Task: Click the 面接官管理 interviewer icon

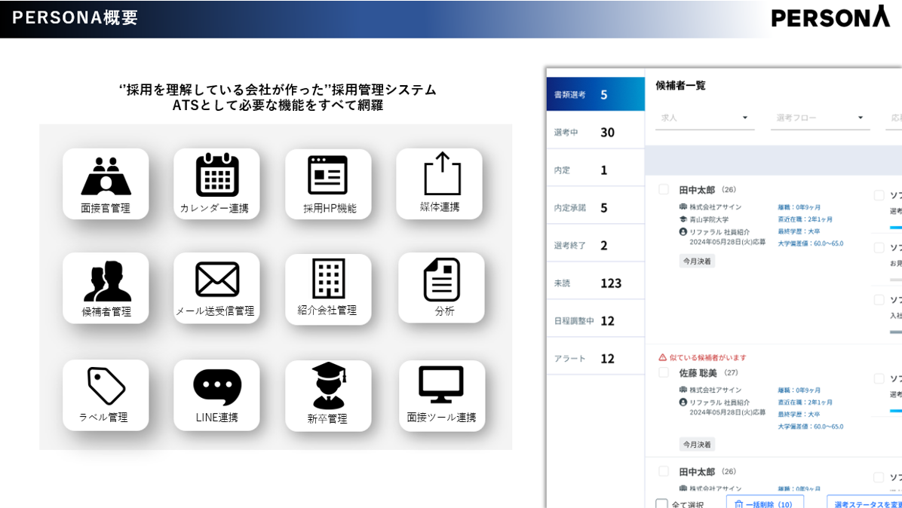Action: 106,177
